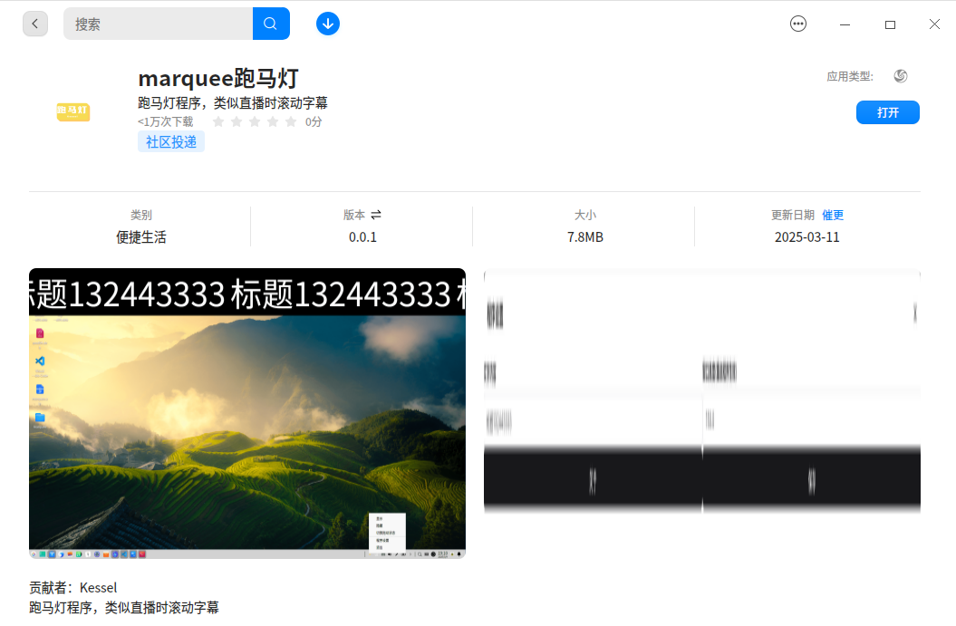Viewport: 956px width, 626px height.
Task: Click the blue search magnifier button
Action: 271,24
